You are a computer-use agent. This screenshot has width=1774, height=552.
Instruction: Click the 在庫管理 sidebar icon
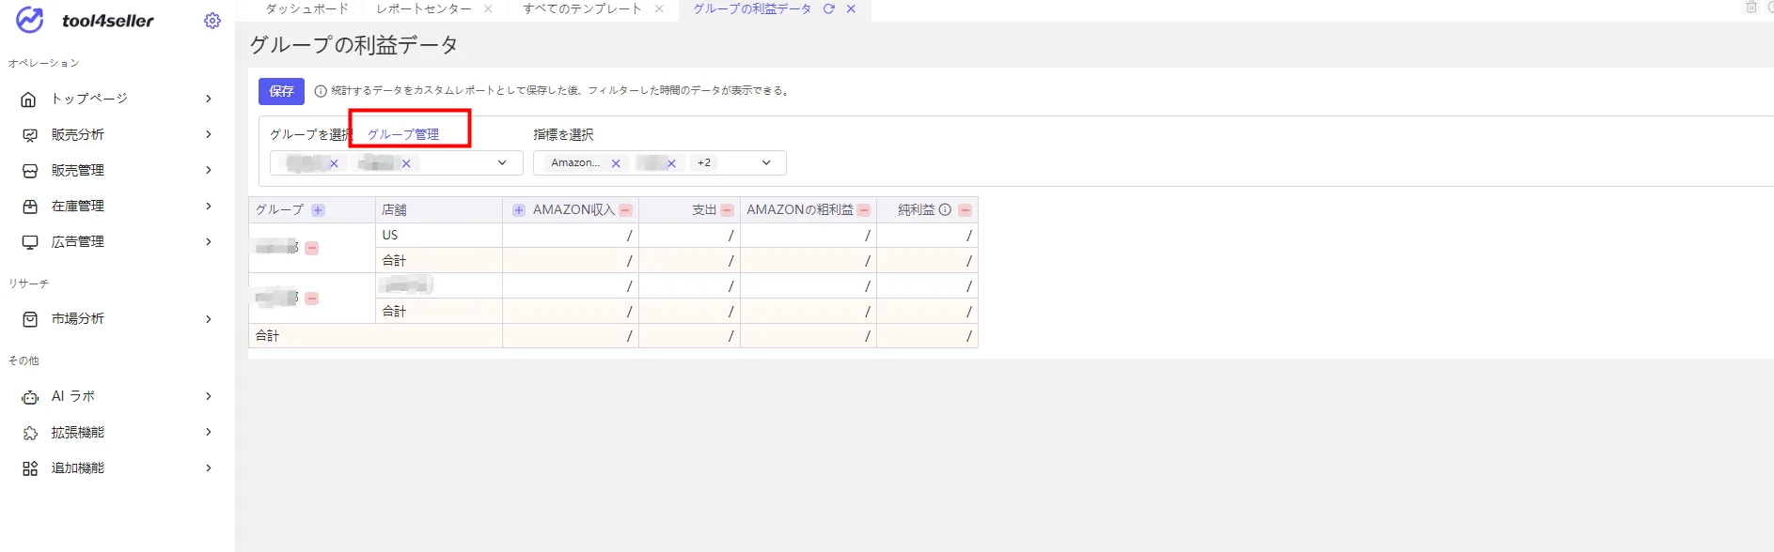click(29, 207)
